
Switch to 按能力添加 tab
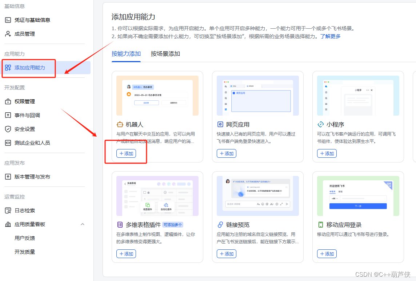click(126, 54)
